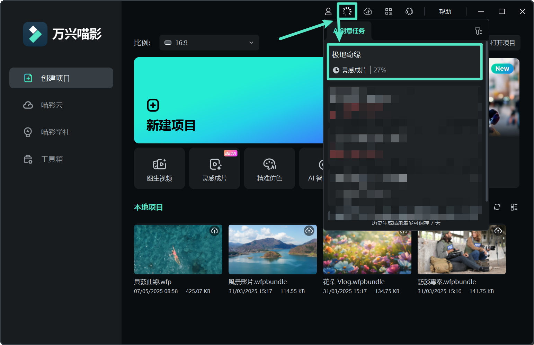Open the 工具箱 sidebar entry

(x=52, y=159)
